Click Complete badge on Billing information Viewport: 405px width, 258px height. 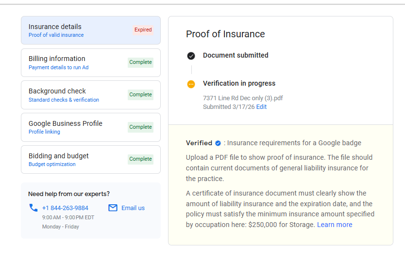(x=140, y=62)
